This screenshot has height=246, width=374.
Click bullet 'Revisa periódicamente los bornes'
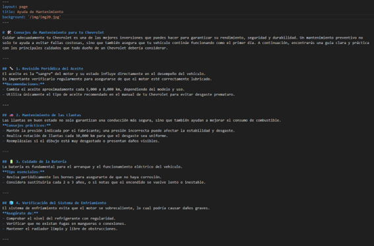(82, 177)
